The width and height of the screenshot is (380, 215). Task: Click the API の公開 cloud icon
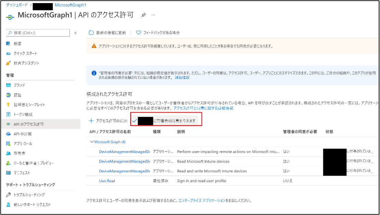click(9, 134)
